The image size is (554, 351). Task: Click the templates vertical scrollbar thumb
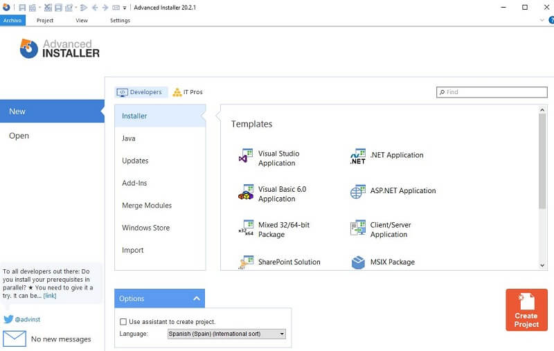(x=542, y=161)
